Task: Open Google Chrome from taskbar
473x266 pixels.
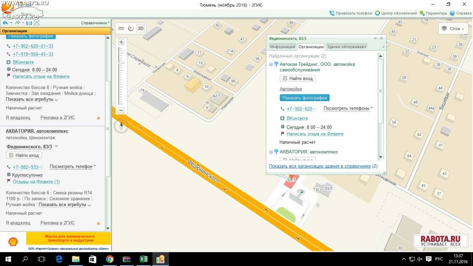Action: point(110,259)
